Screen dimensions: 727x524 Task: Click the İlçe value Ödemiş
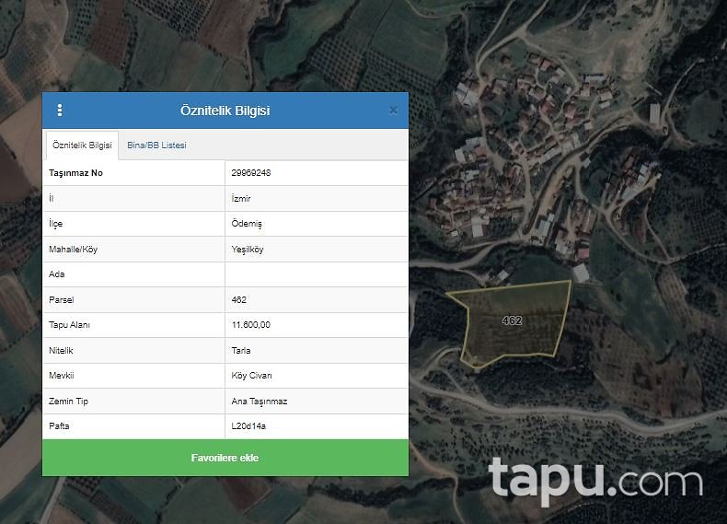[x=247, y=224]
